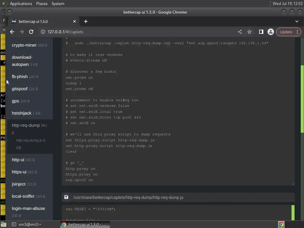This screenshot has width=304, height=228.
Task: Toggle Chrome side panel
Action: click(x=261, y=32)
